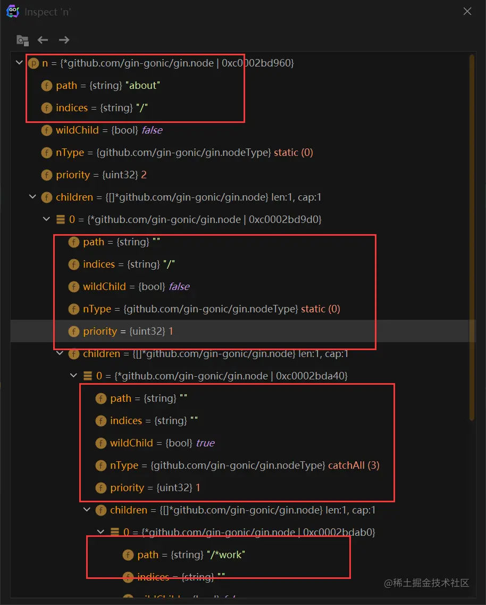Collapse the first children slice under n

point(33,197)
